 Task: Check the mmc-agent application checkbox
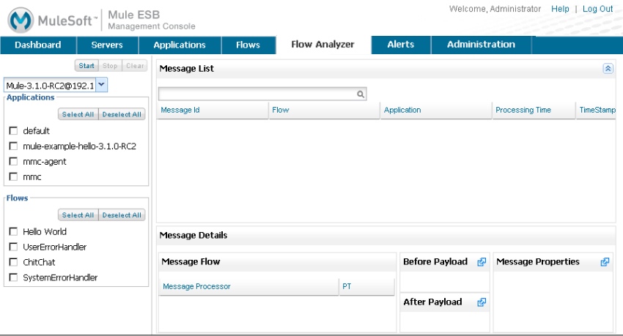click(x=13, y=162)
